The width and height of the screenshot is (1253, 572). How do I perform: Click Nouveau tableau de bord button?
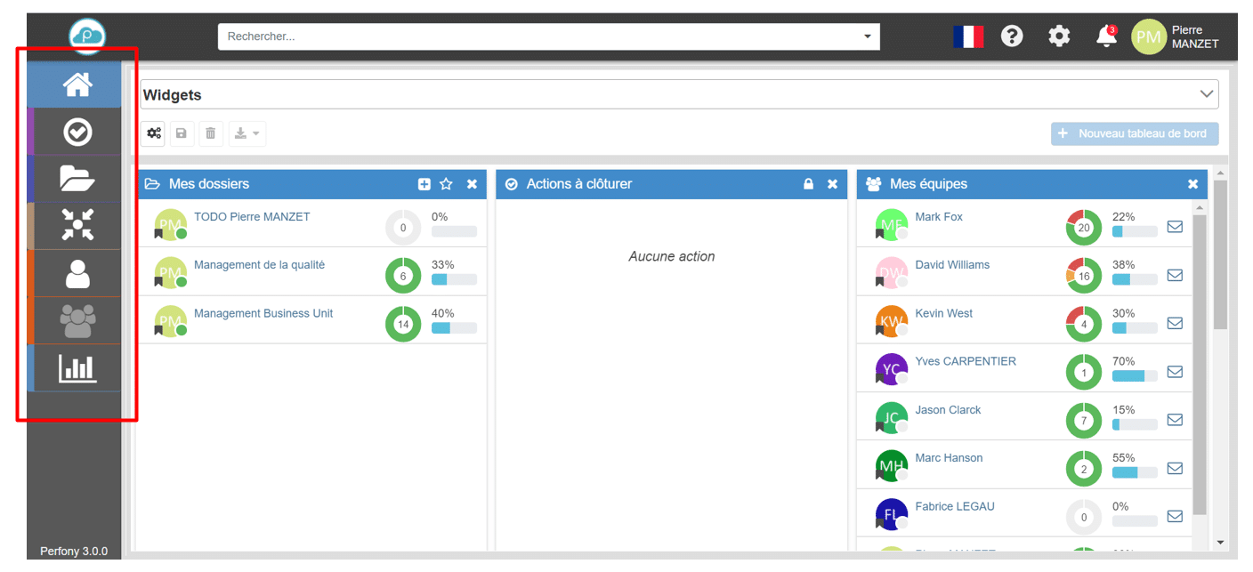click(x=1134, y=133)
